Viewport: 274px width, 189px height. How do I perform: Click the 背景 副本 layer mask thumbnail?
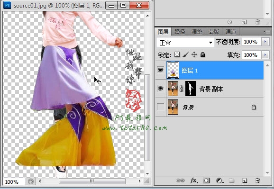tap(191, 89)
